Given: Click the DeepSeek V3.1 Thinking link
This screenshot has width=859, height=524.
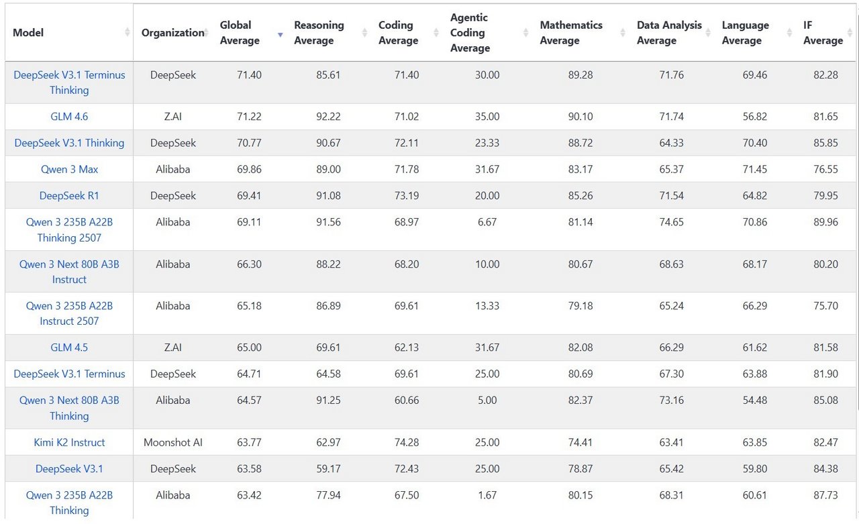Looking at the screenshot, I should point(69,143).
